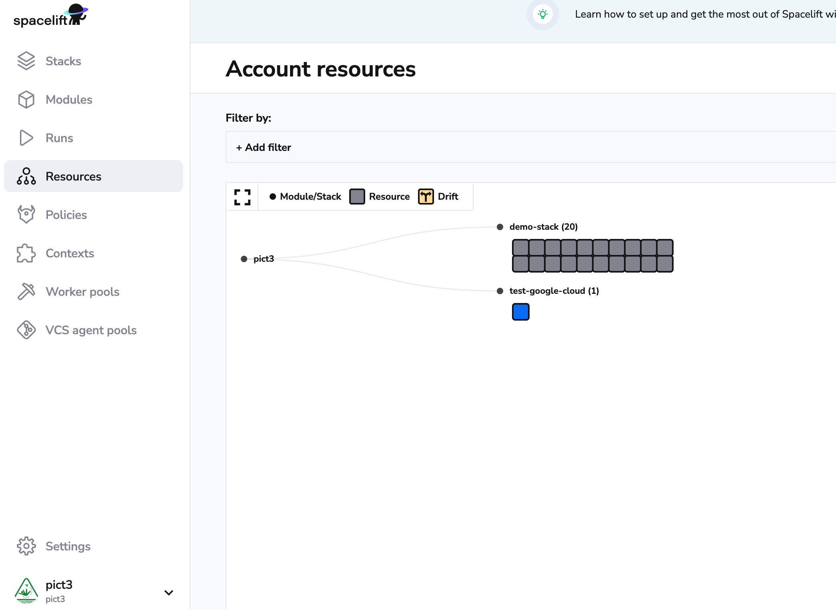Click the Policies icon in sidebar

coord(26,215)
